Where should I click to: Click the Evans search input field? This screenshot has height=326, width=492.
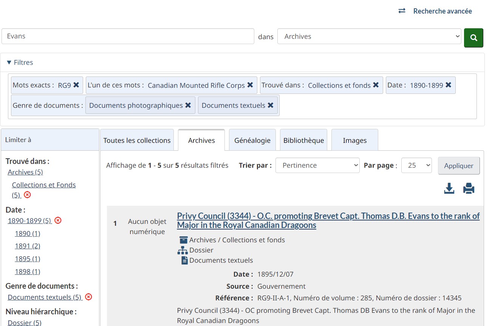[x=128, y=37]
